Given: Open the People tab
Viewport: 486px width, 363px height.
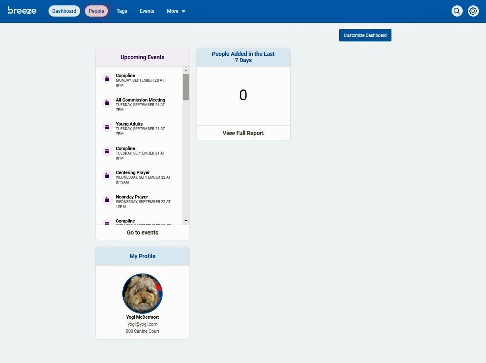Looking at the screenshot, I should [x=96, y=11].
